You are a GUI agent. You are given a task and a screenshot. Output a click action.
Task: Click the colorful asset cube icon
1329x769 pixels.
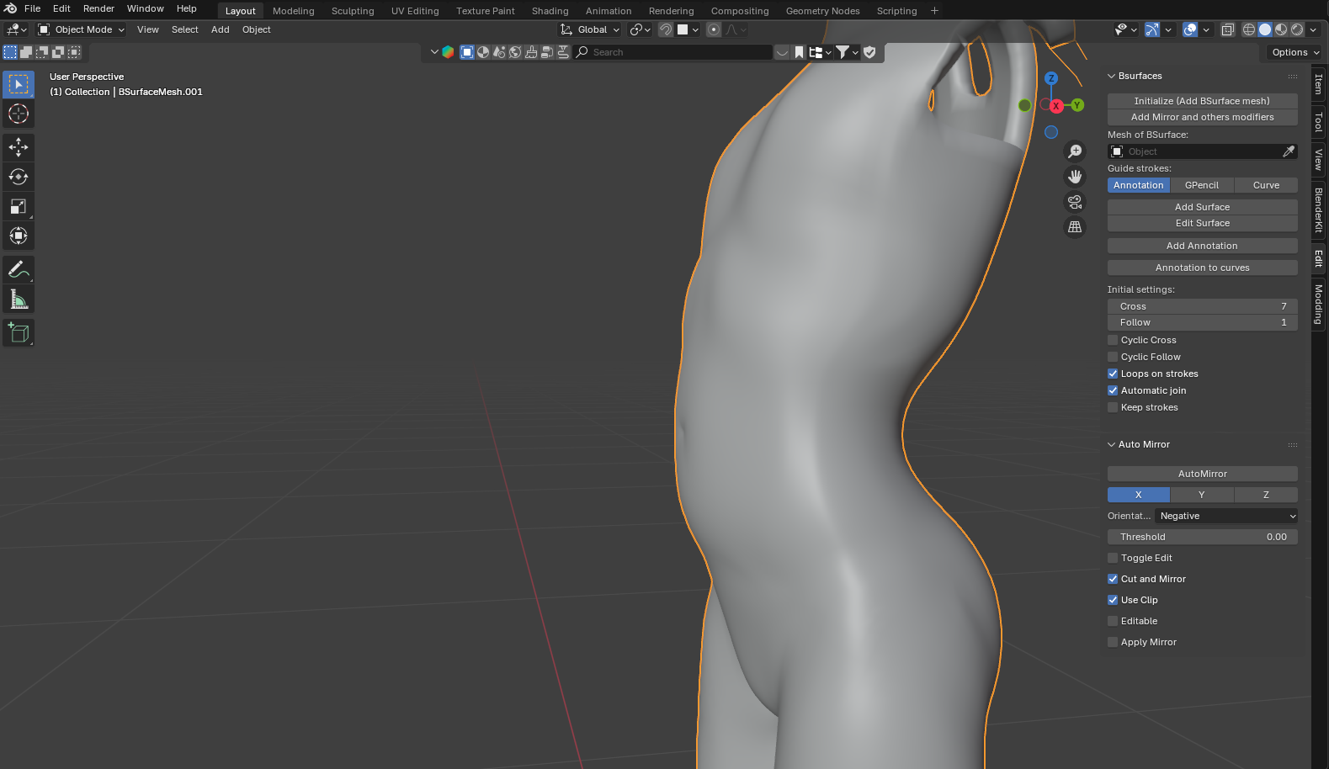pyautogui.click(x=448, y=52)
